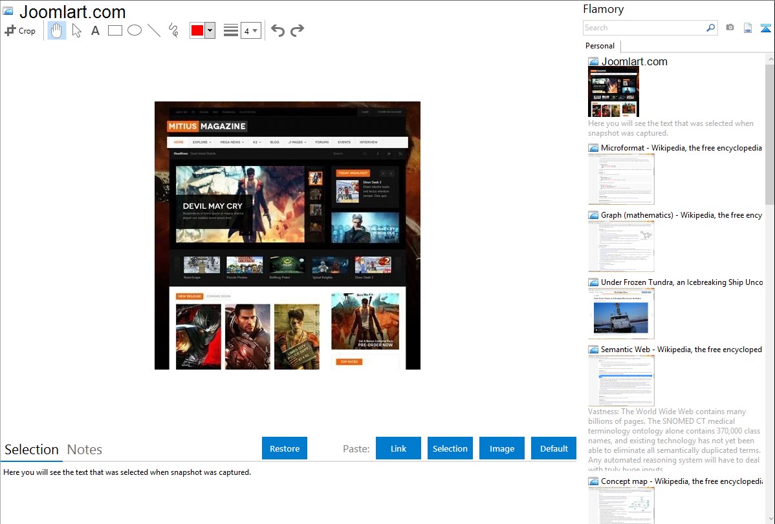The height and width of the screenshot is (524, 775).
Task: Undo the last edit
Action: coord(278,30)
